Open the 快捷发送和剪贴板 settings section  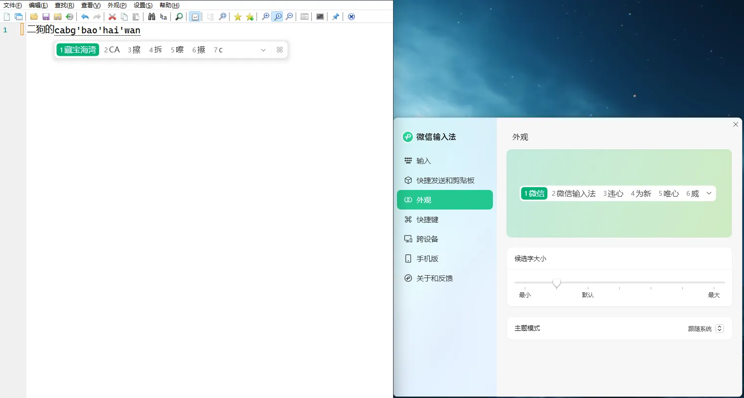click(445, 180)
